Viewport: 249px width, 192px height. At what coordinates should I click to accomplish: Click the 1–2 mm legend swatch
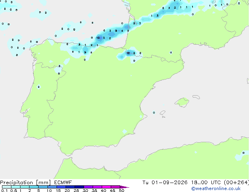[25, 187]
